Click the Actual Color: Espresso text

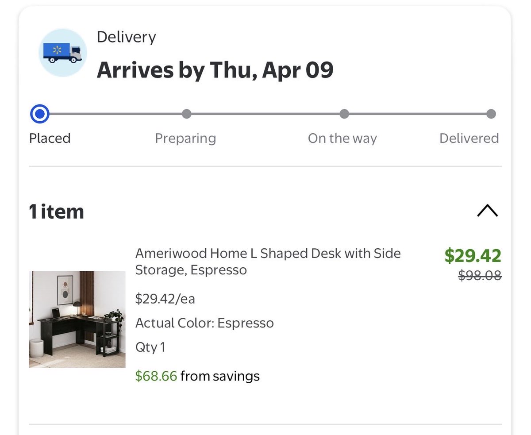coord(204,323)
